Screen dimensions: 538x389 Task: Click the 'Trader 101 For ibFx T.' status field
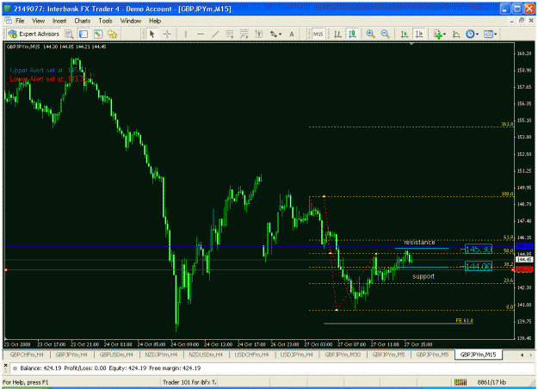click(189, 382)
